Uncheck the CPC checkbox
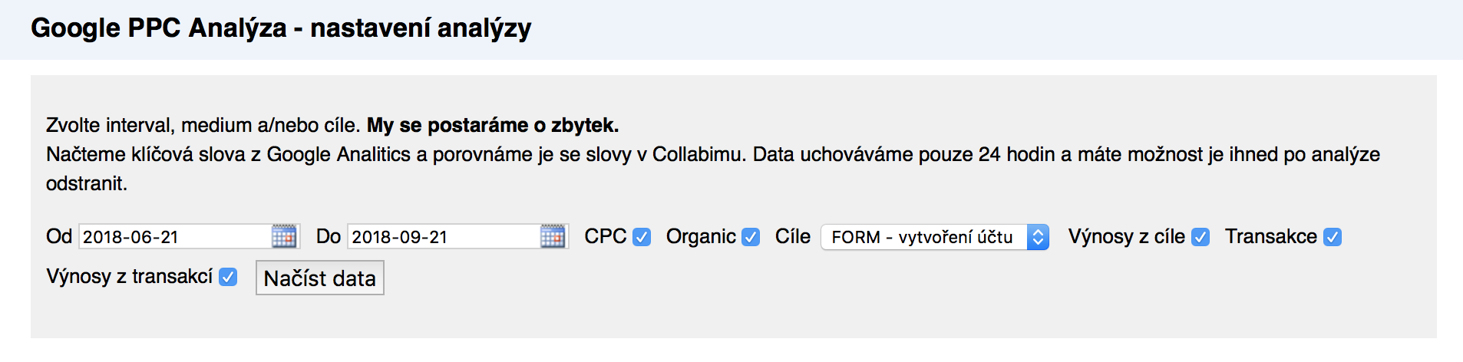 pyautogui.click(x=642, y=238)
